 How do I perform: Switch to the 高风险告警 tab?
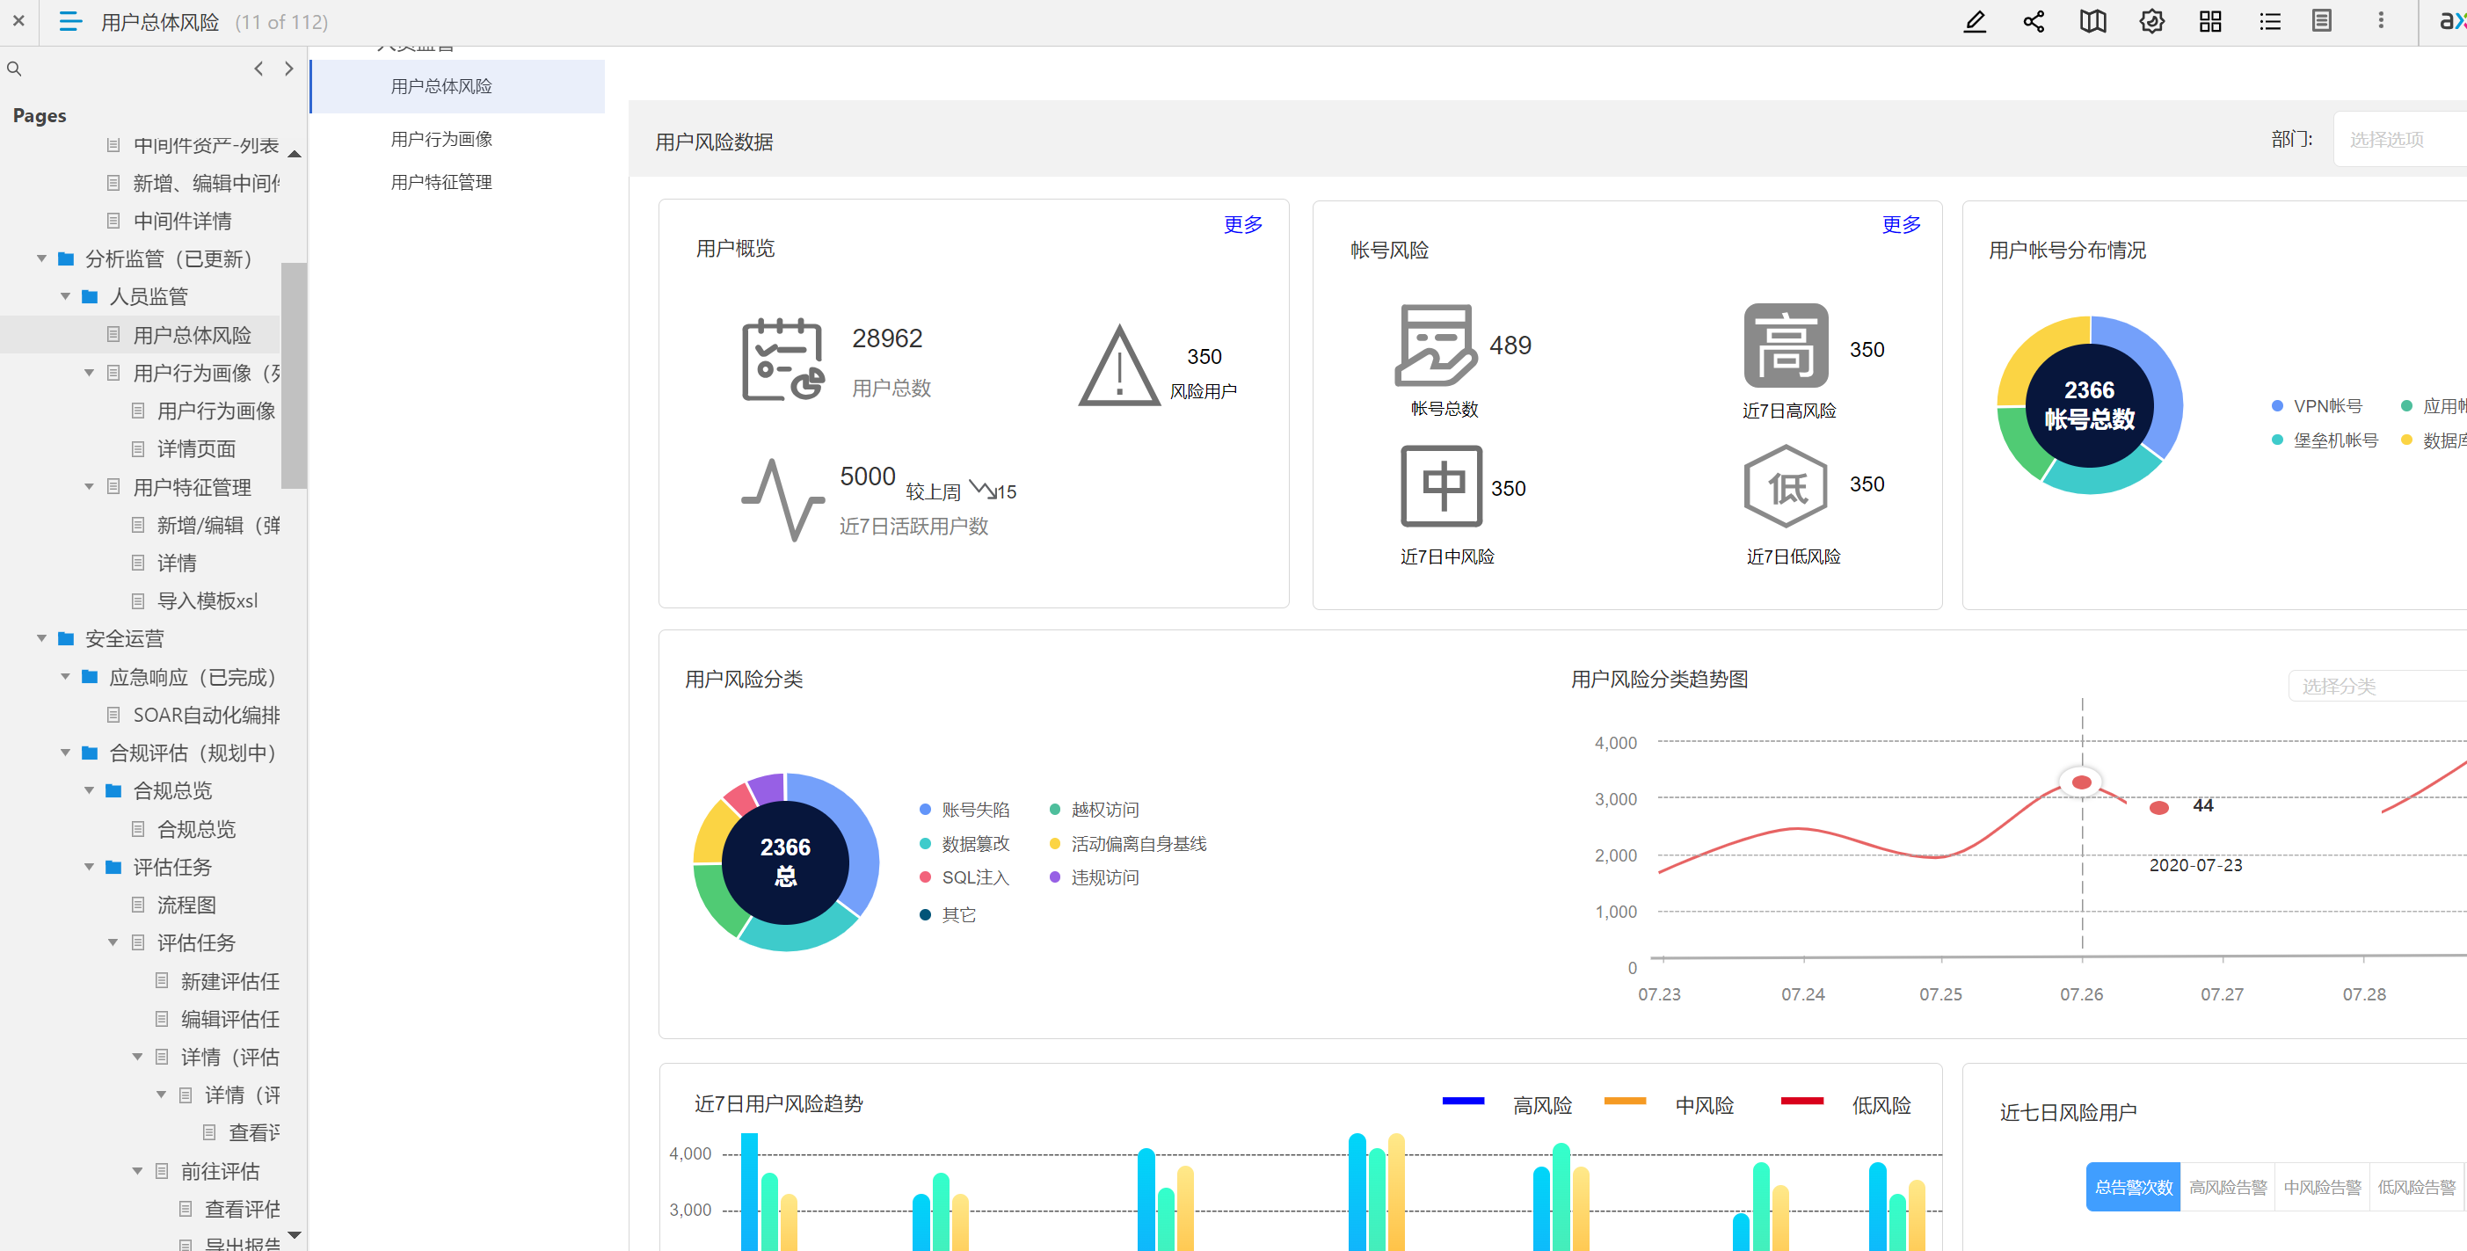click(x=2228, y=1187)
